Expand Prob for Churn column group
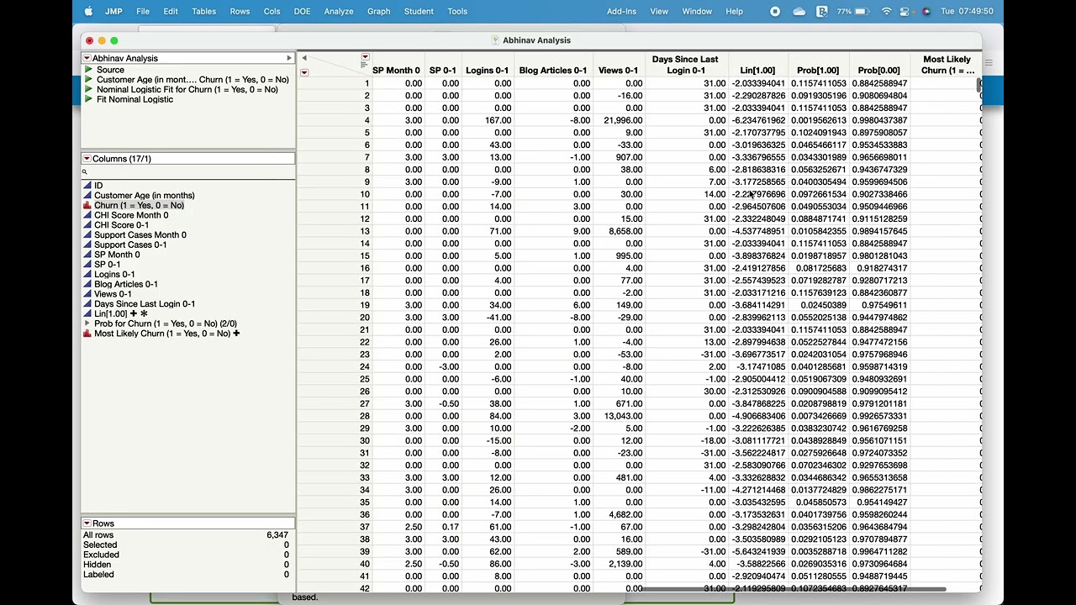This screenshot has height=605, width=1076. point(87,324)
